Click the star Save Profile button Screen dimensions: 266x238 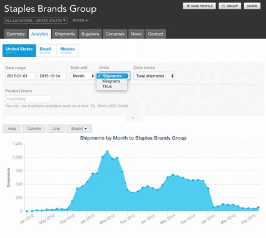199,6
